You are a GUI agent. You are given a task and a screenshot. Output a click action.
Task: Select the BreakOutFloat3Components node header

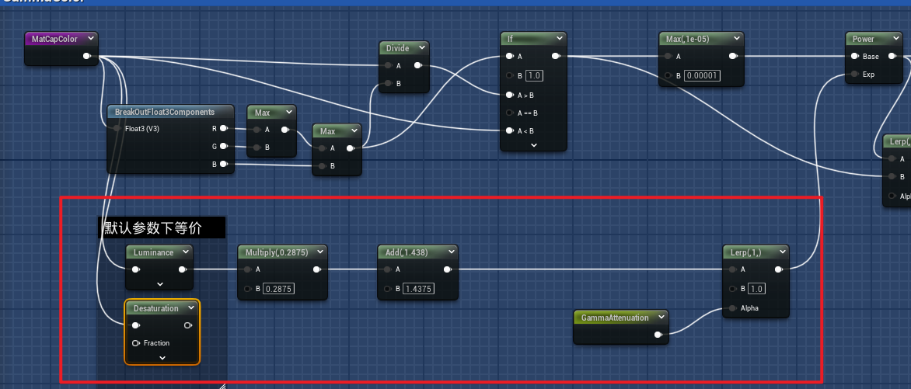pyautogui.click(x=165, y=112)
